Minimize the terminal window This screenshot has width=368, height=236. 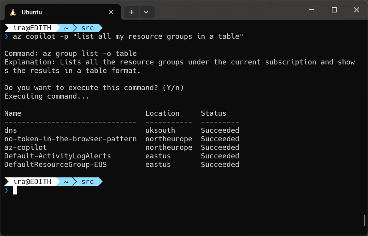click(x=312, y=10)
